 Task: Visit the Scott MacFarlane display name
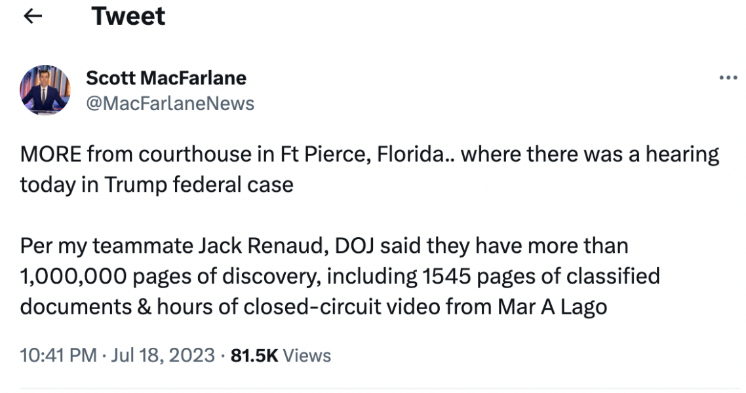(x=166, y=78)
